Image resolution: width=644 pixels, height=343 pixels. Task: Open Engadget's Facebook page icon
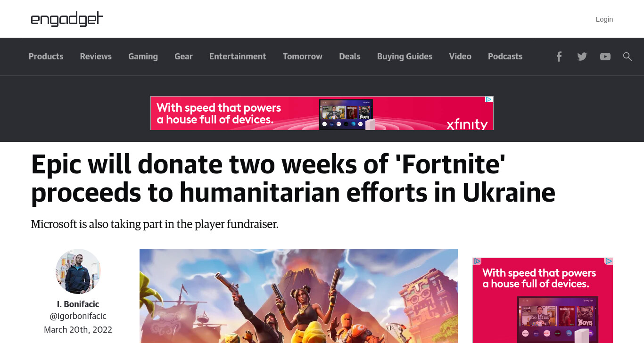(x=559, y=57)
